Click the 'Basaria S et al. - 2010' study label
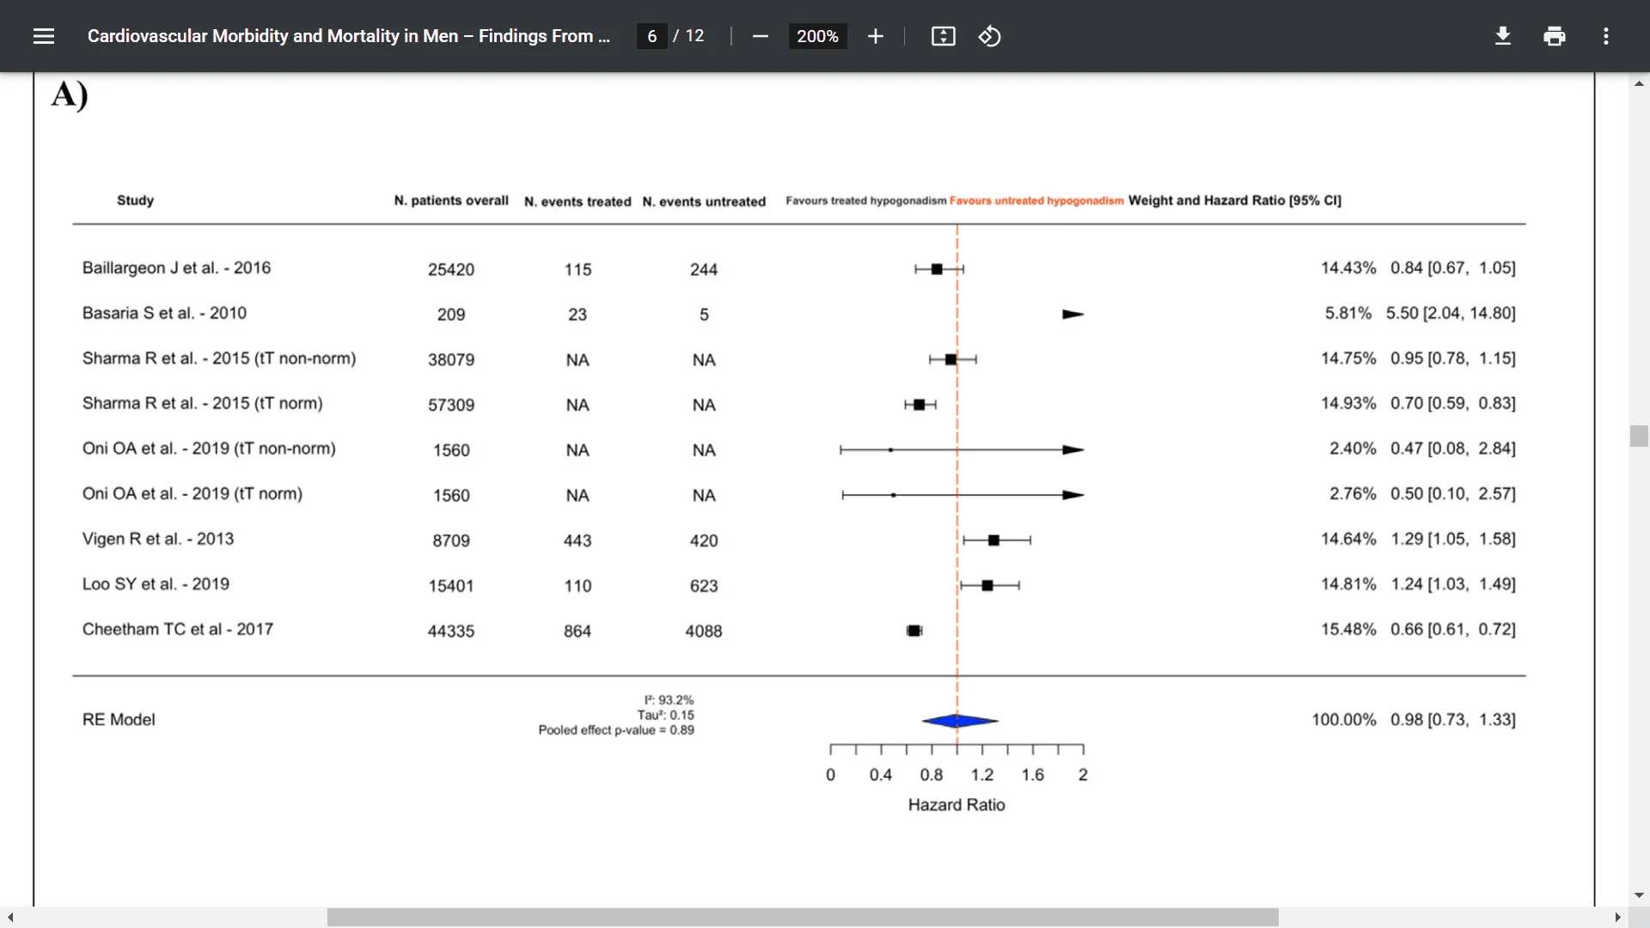 (x=164, y=313)
